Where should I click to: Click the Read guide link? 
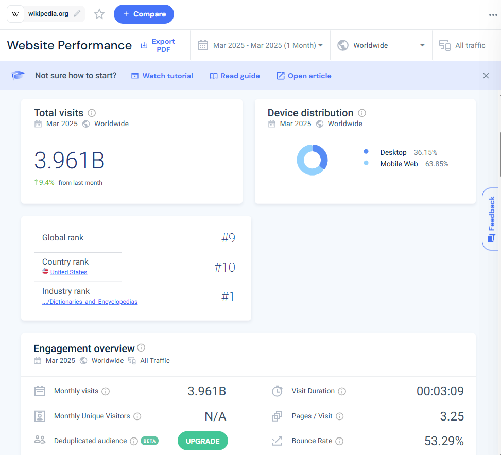point(234,76)
